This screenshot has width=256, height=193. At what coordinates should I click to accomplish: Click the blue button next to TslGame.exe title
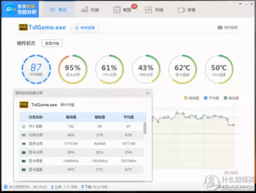[x=85, y=28]
